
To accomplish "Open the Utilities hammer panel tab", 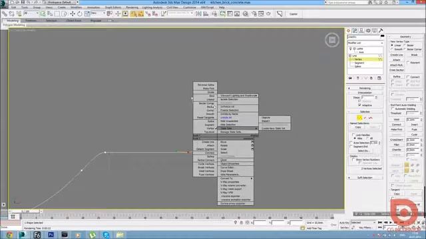I will tap(381, 31).
